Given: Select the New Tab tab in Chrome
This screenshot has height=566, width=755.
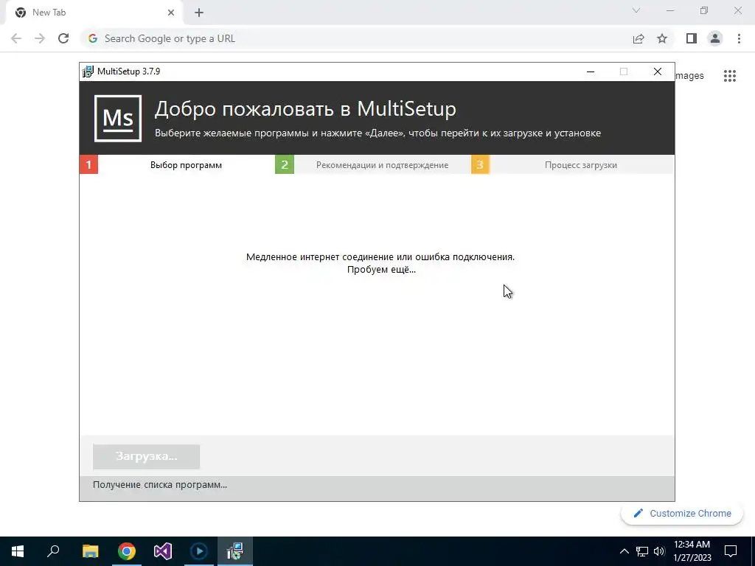Looking at the screenshot, I should pyautogui.click(x=94, y=13).
